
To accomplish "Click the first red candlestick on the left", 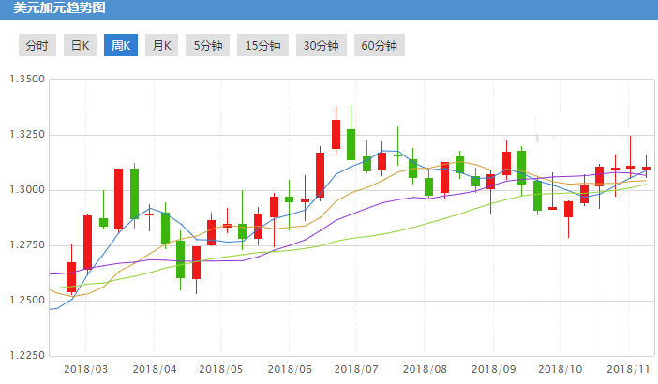I will point(71,277).
